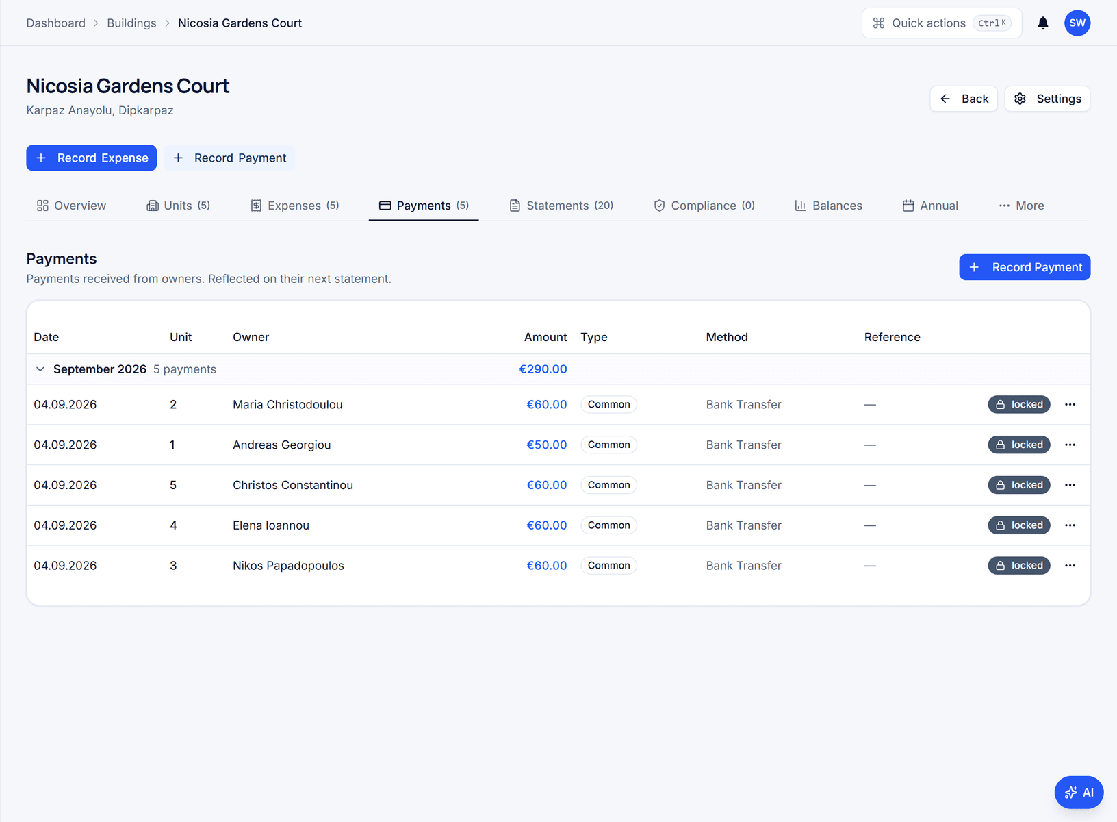Image resolution: width=1117 pixels, height=822 pixels.
Task: Open row actions for Elena Ioannou payment
Action: [x=1070, y=525]
